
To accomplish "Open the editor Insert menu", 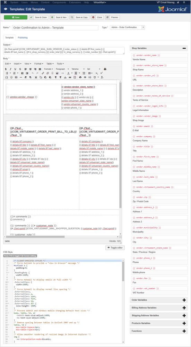I will [x=18, y=64].
